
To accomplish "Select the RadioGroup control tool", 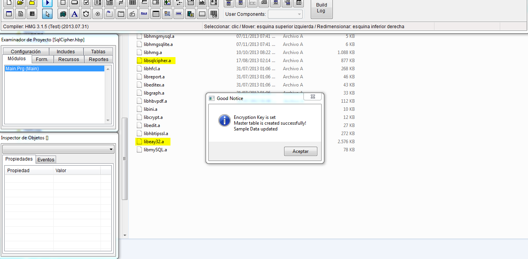I will pos(98,14).
